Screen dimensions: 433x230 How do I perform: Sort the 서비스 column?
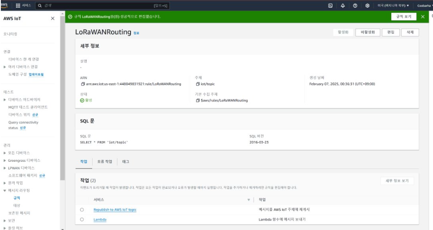tap(249, 200)
